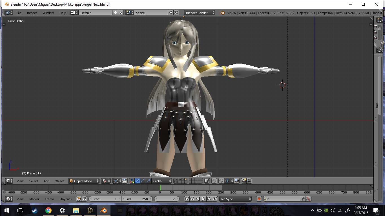
Task: Jump to previous keyframe
Action: click(192, 199)
